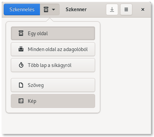This screenshot has width=154, height=137.
Task: Click the Kép label text
Action: click(x=32, y=101)
